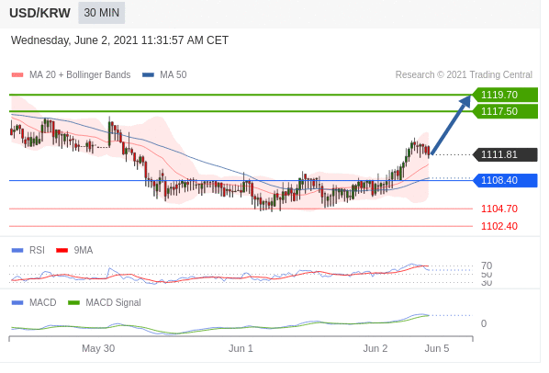The width and height of the screenshot is (549, 373).
Task: Click the Research © 2021 Trading Central text
Action: (x=464, y=74)
